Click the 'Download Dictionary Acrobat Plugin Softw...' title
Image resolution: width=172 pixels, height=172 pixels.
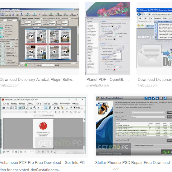point(38,80)
